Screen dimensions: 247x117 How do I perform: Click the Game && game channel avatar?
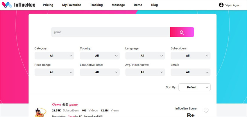coord(40,112)
